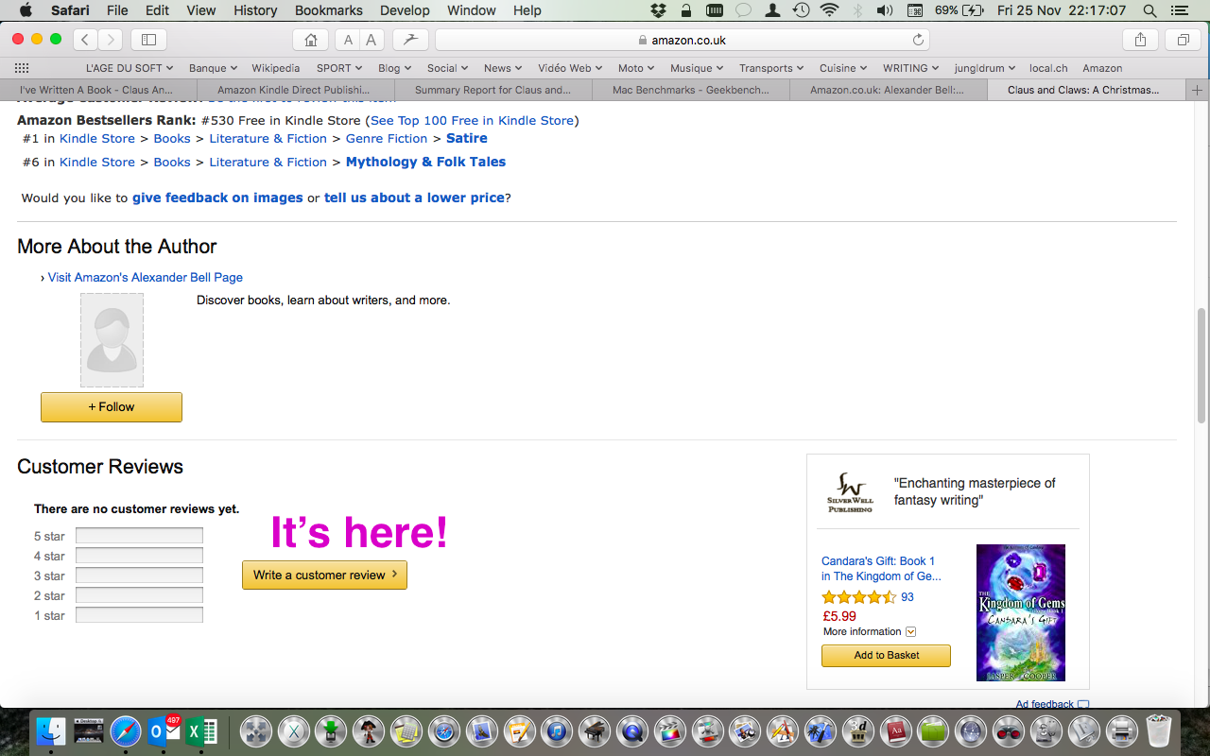Click Write a customer review button
This screenshot has height=756, width=1210.
[324, 575]
